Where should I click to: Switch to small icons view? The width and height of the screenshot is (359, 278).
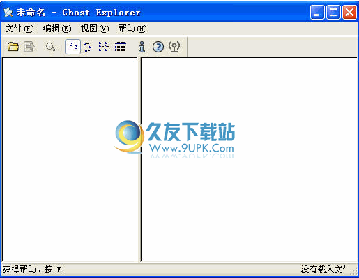tap(89, 47)
